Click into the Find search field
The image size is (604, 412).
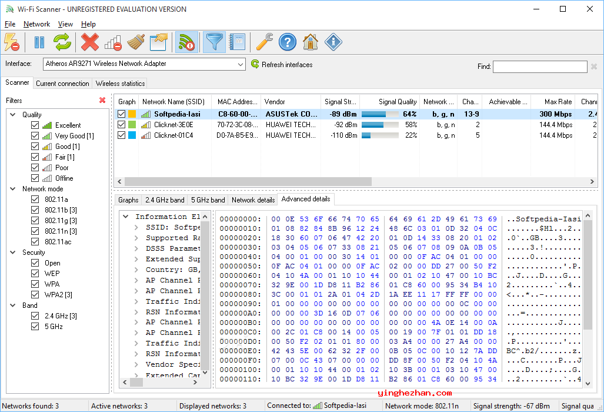(x=540, y=67)
